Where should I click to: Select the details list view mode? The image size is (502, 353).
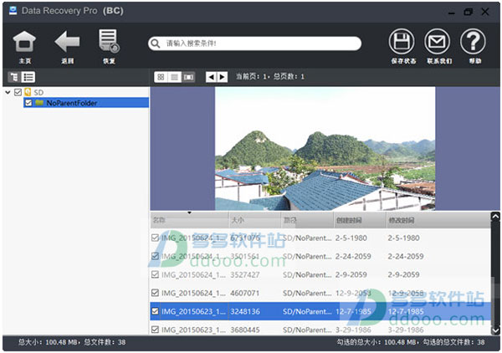(175, 77)
